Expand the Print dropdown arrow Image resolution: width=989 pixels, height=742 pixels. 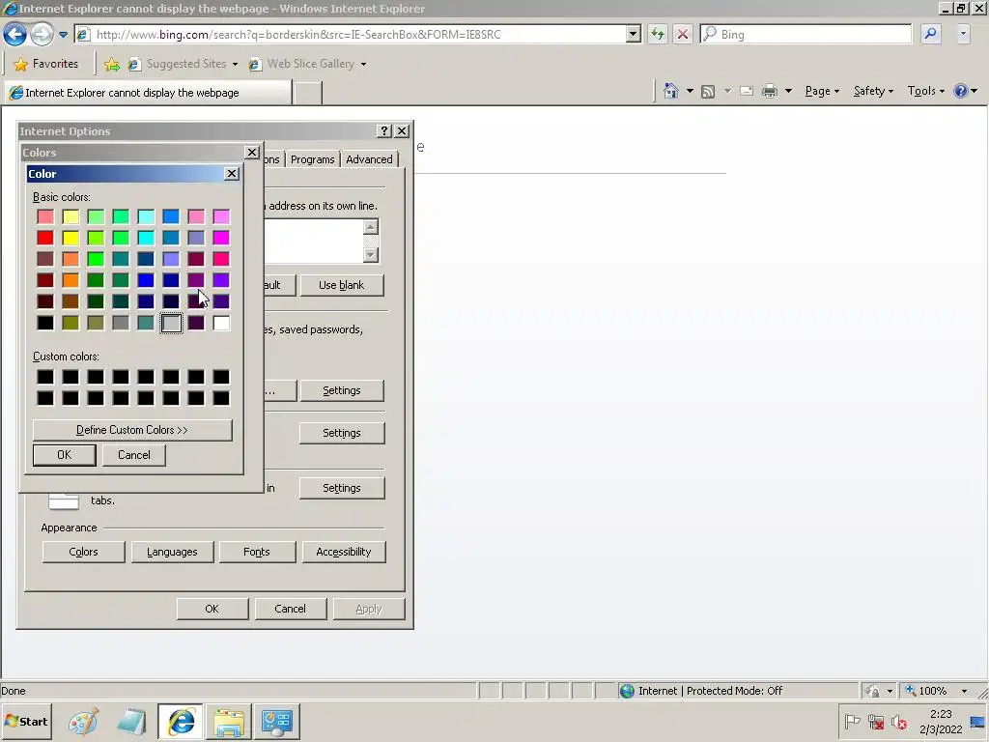(788, 92)
